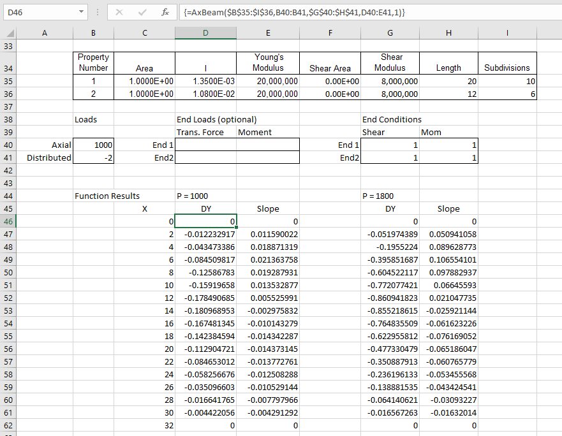Select the P = 1800 label cell

pos(390,196)
